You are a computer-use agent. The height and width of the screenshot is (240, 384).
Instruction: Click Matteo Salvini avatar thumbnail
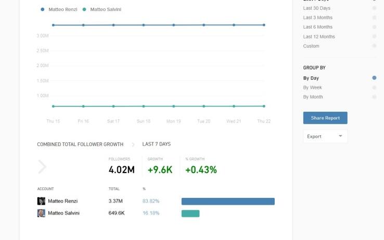coord(41,213)
